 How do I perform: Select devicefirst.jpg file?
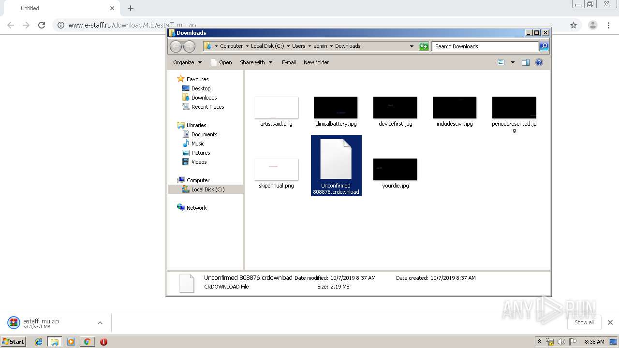pyautogui.click(x=395, y=112)
